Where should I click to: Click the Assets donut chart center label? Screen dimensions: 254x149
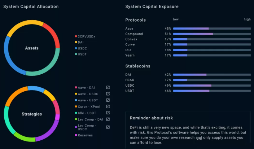pyautogui.click(x=32, y=48)
